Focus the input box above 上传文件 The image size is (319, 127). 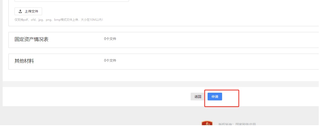(72, 1)
